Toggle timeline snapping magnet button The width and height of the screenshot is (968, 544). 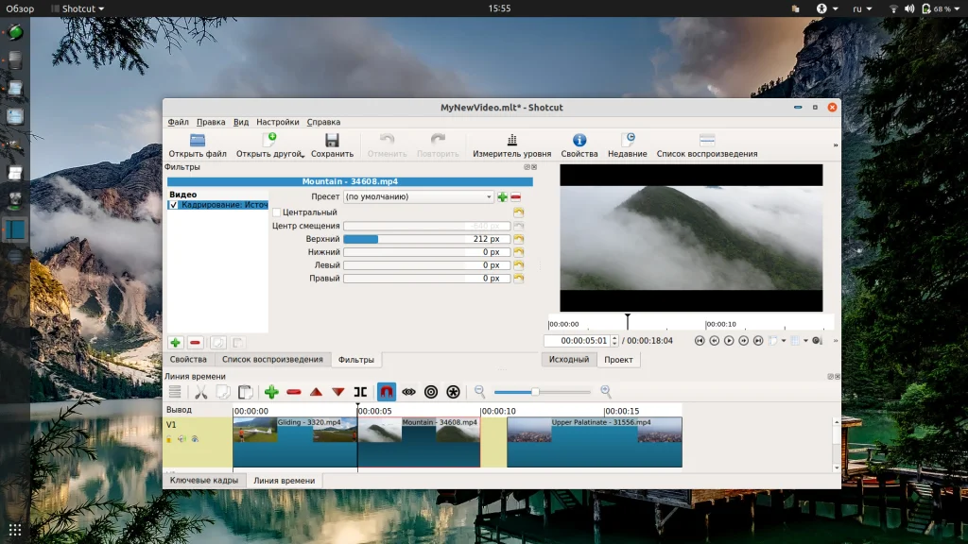pyautogui.click(x=387, y=392)
